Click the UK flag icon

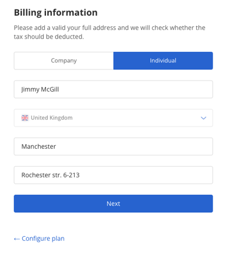click(25, 118)
